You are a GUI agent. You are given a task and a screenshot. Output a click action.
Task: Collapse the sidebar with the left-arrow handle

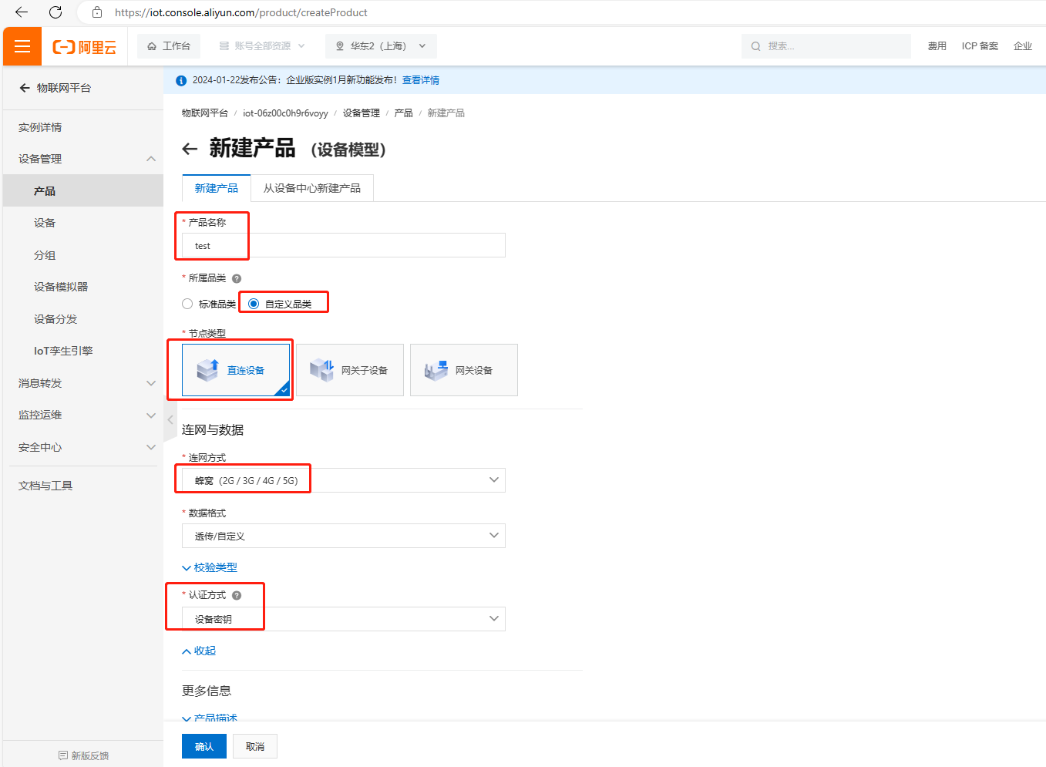click(170, 420)
